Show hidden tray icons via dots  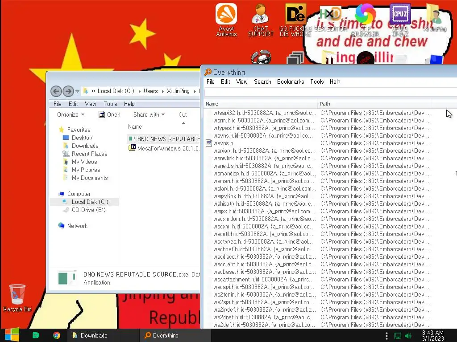(x=386, y=336)
